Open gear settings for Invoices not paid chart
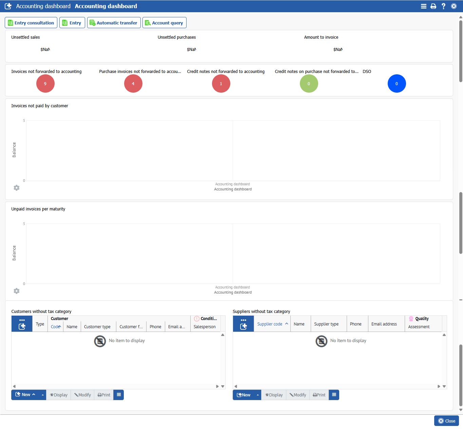Screen dimensions: 463x429 pos(16,188)
